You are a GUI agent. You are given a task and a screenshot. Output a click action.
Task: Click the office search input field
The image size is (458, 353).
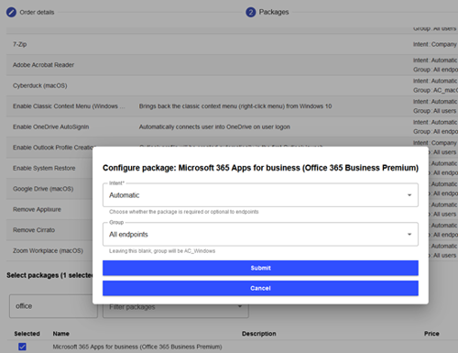click(53, 306)
